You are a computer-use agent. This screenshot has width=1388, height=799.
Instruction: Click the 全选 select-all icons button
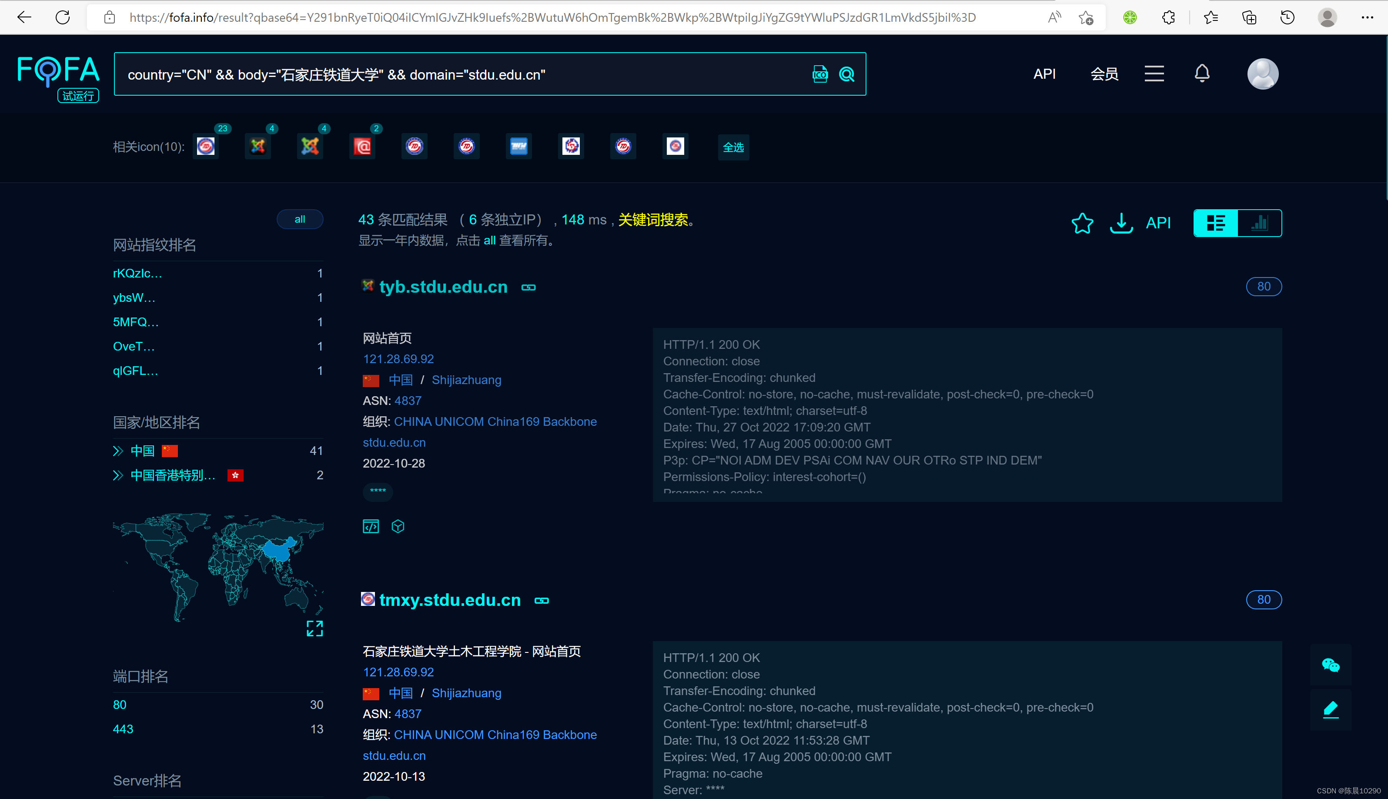(733, 147)
